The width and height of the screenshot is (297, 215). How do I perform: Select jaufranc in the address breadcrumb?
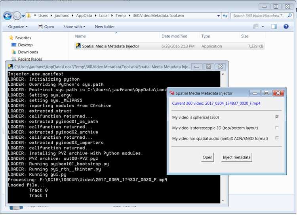[x=62, y=15]
